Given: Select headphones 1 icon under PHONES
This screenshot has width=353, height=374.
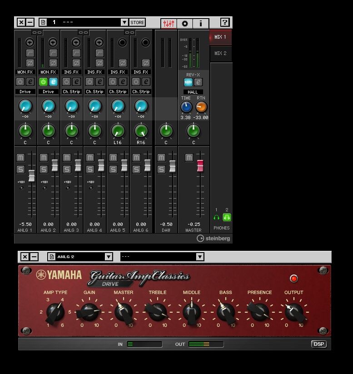Looking at the screenshot, I should coord(216,218).
